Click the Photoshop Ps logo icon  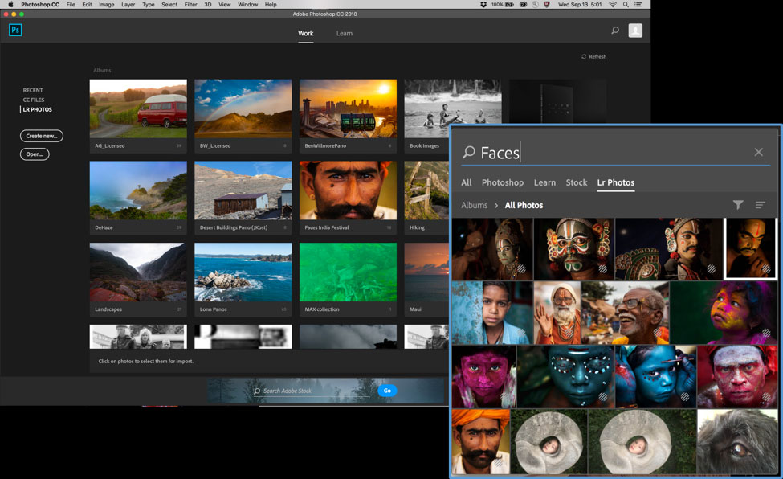(15, 30)
